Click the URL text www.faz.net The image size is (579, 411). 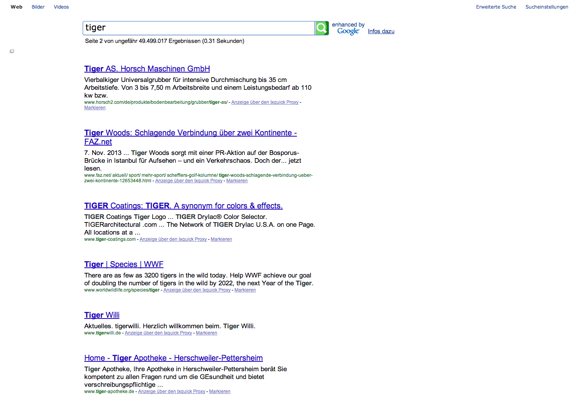[198, 178]
